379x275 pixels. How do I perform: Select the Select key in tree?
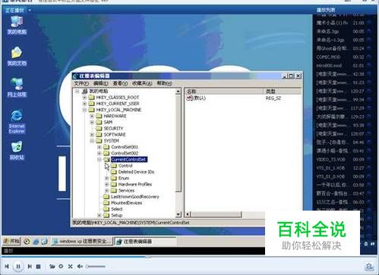117,209
